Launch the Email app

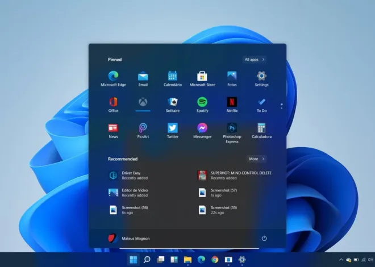click(x=143, y=79)
